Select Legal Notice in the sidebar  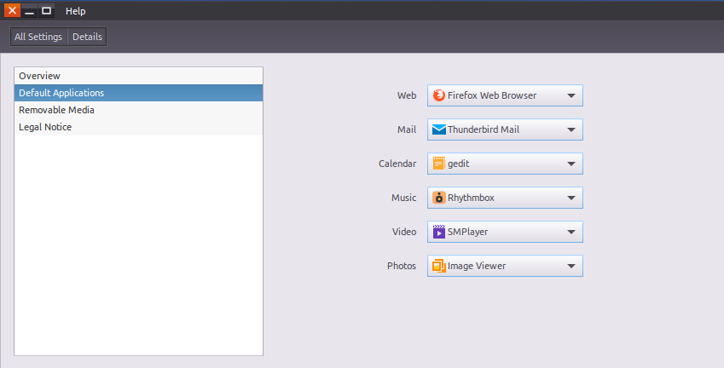(x=138, y=127)
